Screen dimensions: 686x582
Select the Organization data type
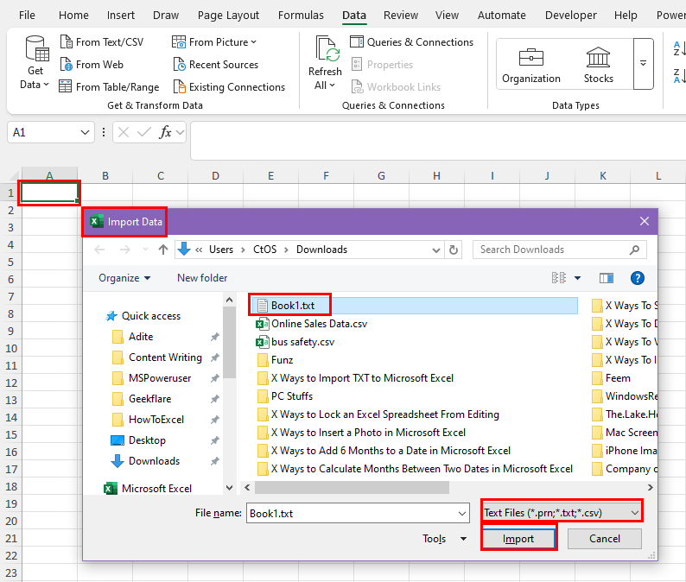click(531, 65)
